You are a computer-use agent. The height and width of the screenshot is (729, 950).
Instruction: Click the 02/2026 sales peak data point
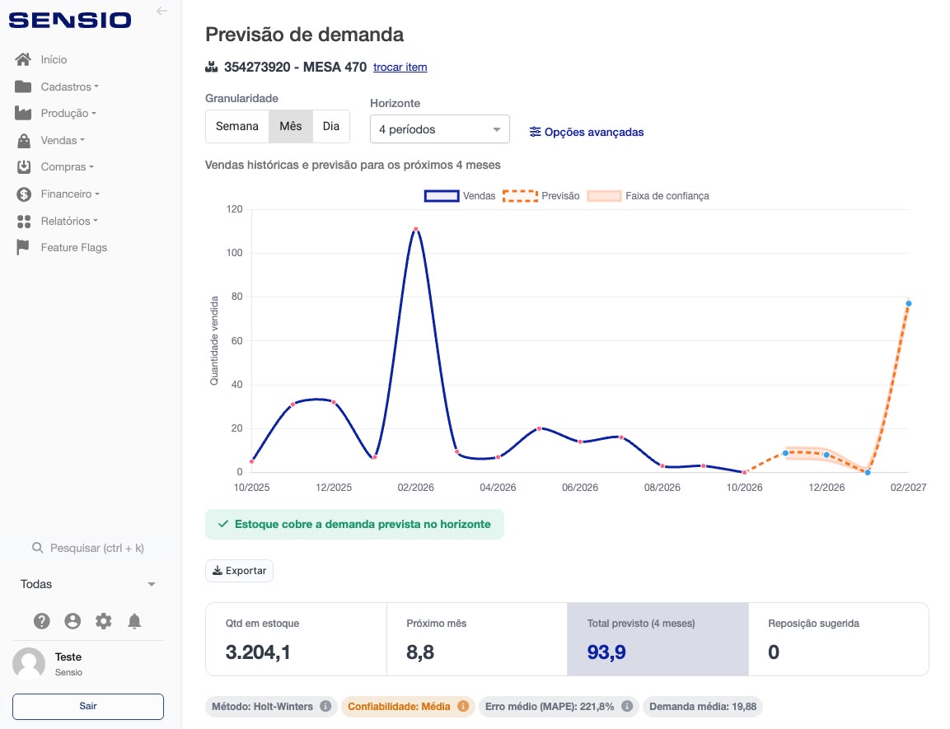pos(415,230)
